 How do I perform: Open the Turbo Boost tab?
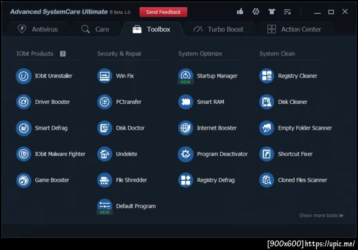tap(218, 29)
